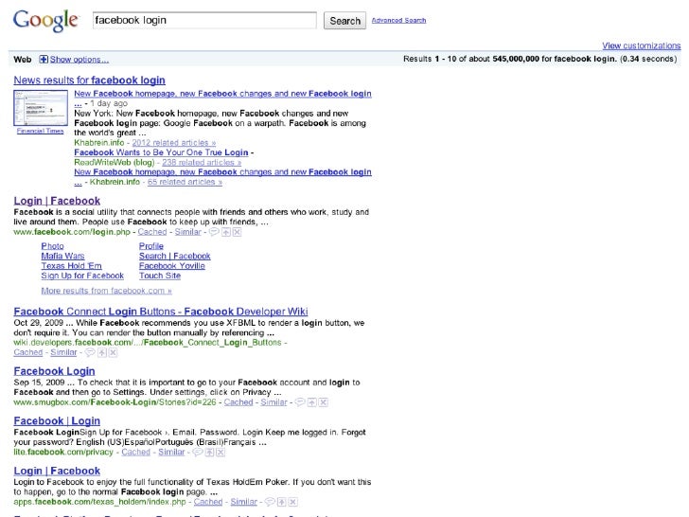Screen dimensions: 689x517
Task: Open the Facebook Login smugbox result title
Action: (55, 371)
